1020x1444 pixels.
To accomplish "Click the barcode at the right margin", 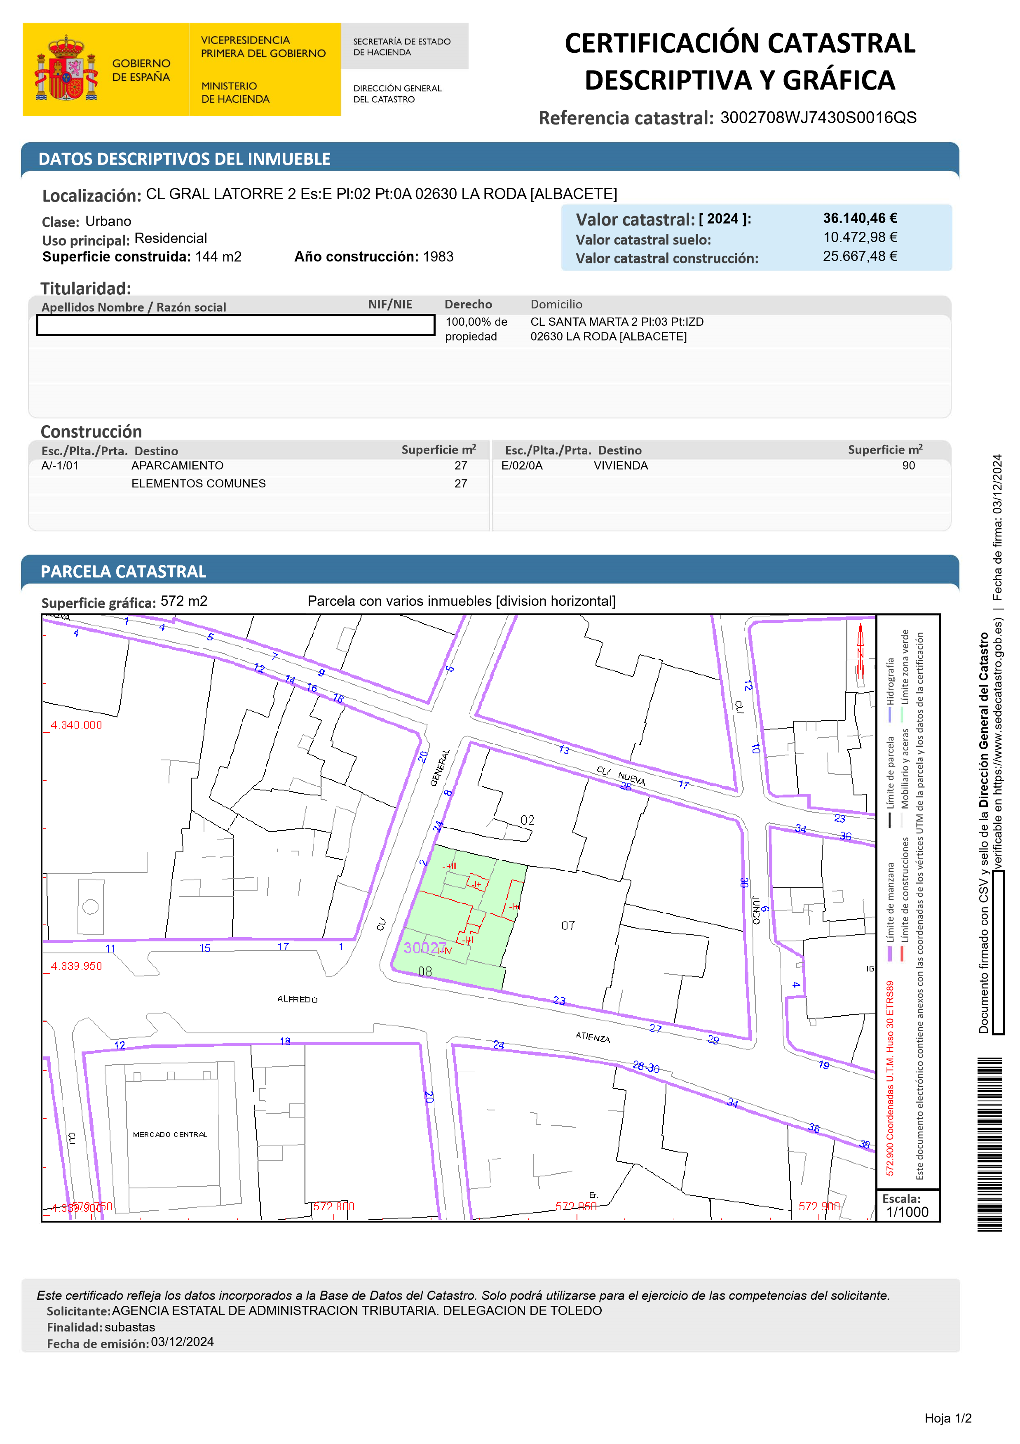I will pyautogui.click(x=989, y=1145).
